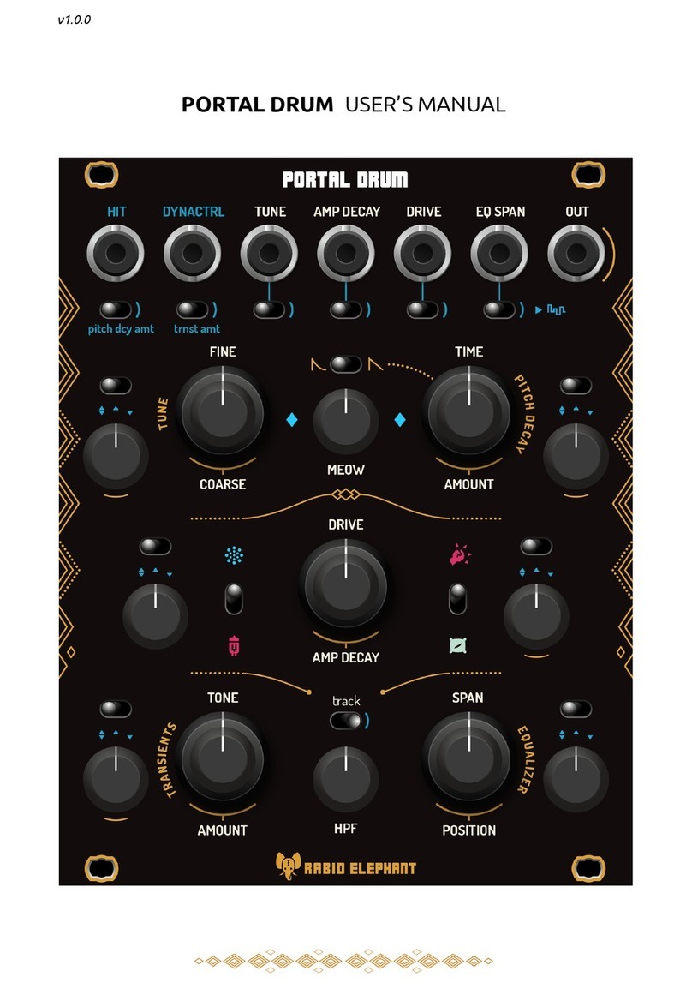Toggle the track switch above HPF knob
692x989 pixels.
(x=346, y=720)
